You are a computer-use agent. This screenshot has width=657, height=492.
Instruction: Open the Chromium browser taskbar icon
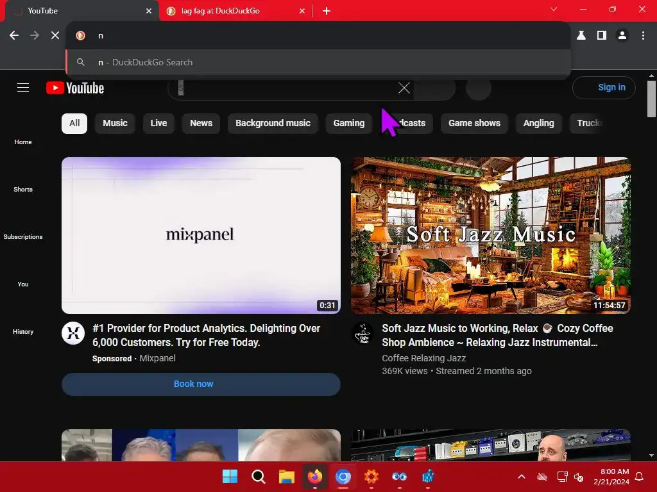[343, 477]
